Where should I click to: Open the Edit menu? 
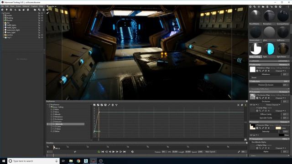(7, 6)
